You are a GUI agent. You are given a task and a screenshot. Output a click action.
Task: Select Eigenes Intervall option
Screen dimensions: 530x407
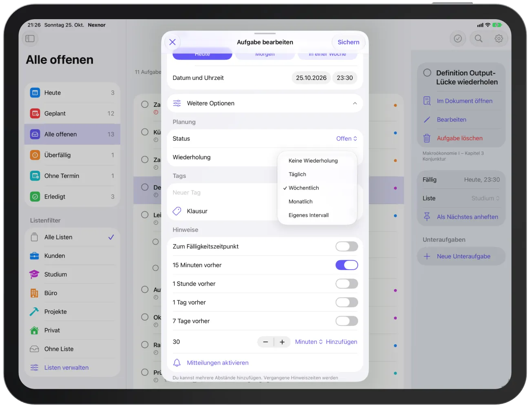click(x=309, y=215)
